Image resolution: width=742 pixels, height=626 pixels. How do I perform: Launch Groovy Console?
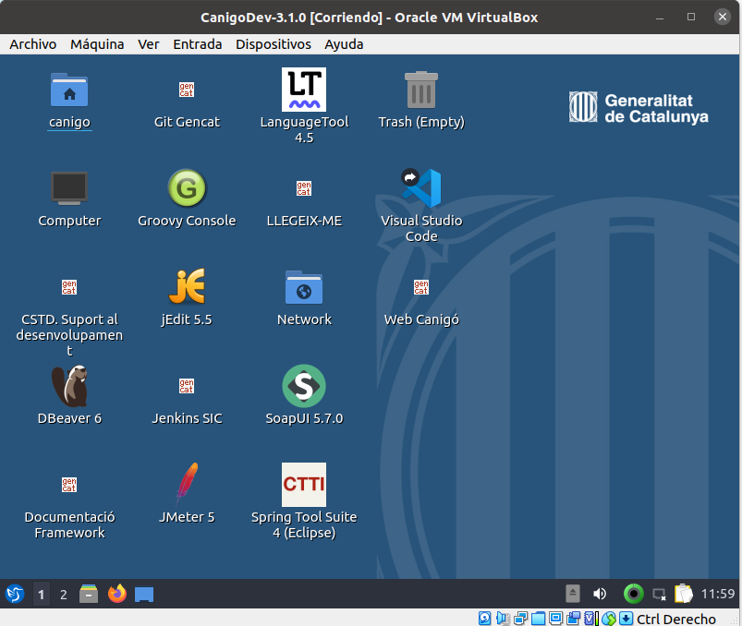(187, 188)
